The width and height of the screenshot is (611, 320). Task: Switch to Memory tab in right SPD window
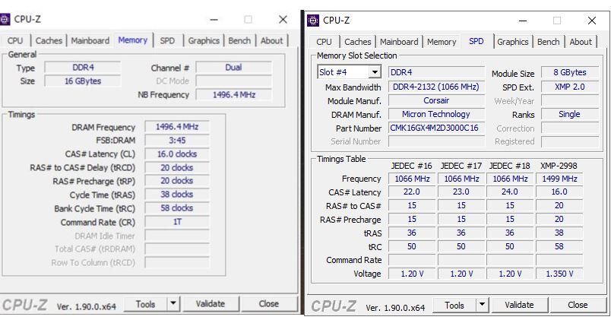(x=442, y=42)
